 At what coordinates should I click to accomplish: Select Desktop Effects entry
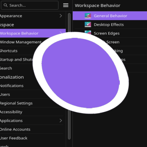(110, 25)
